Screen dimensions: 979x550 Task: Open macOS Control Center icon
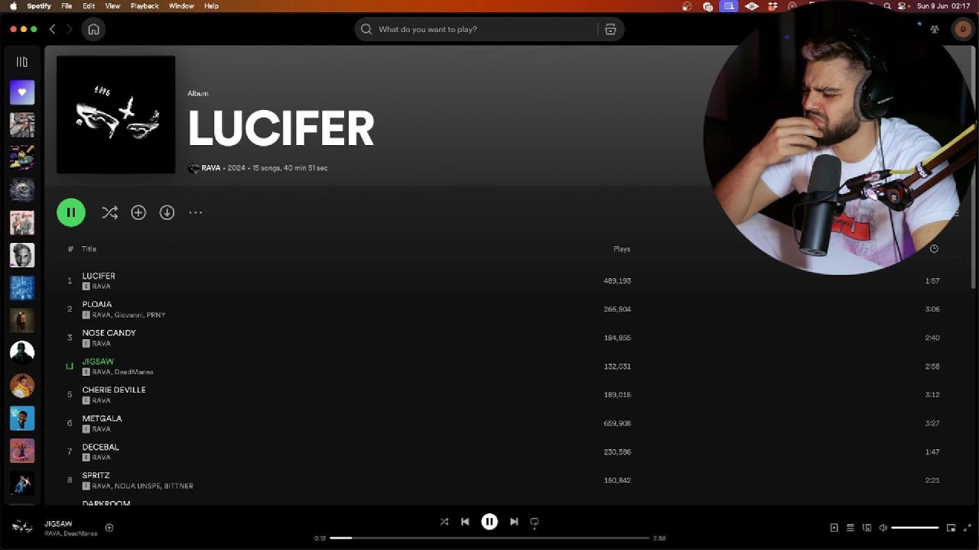pos(903,6)
